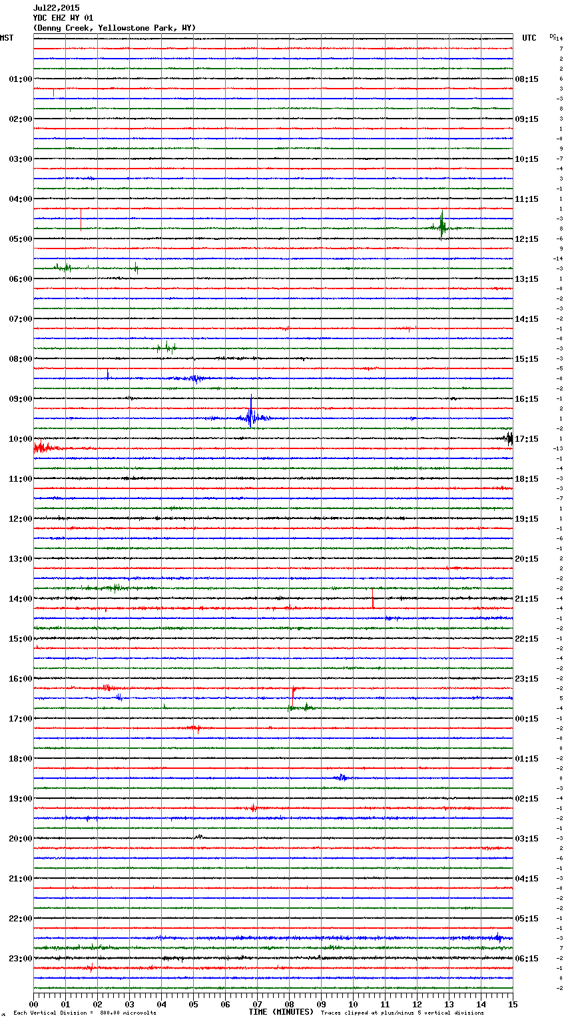Click the 21:15 UTC time label
566x1022 pixels.
point(527,599)
